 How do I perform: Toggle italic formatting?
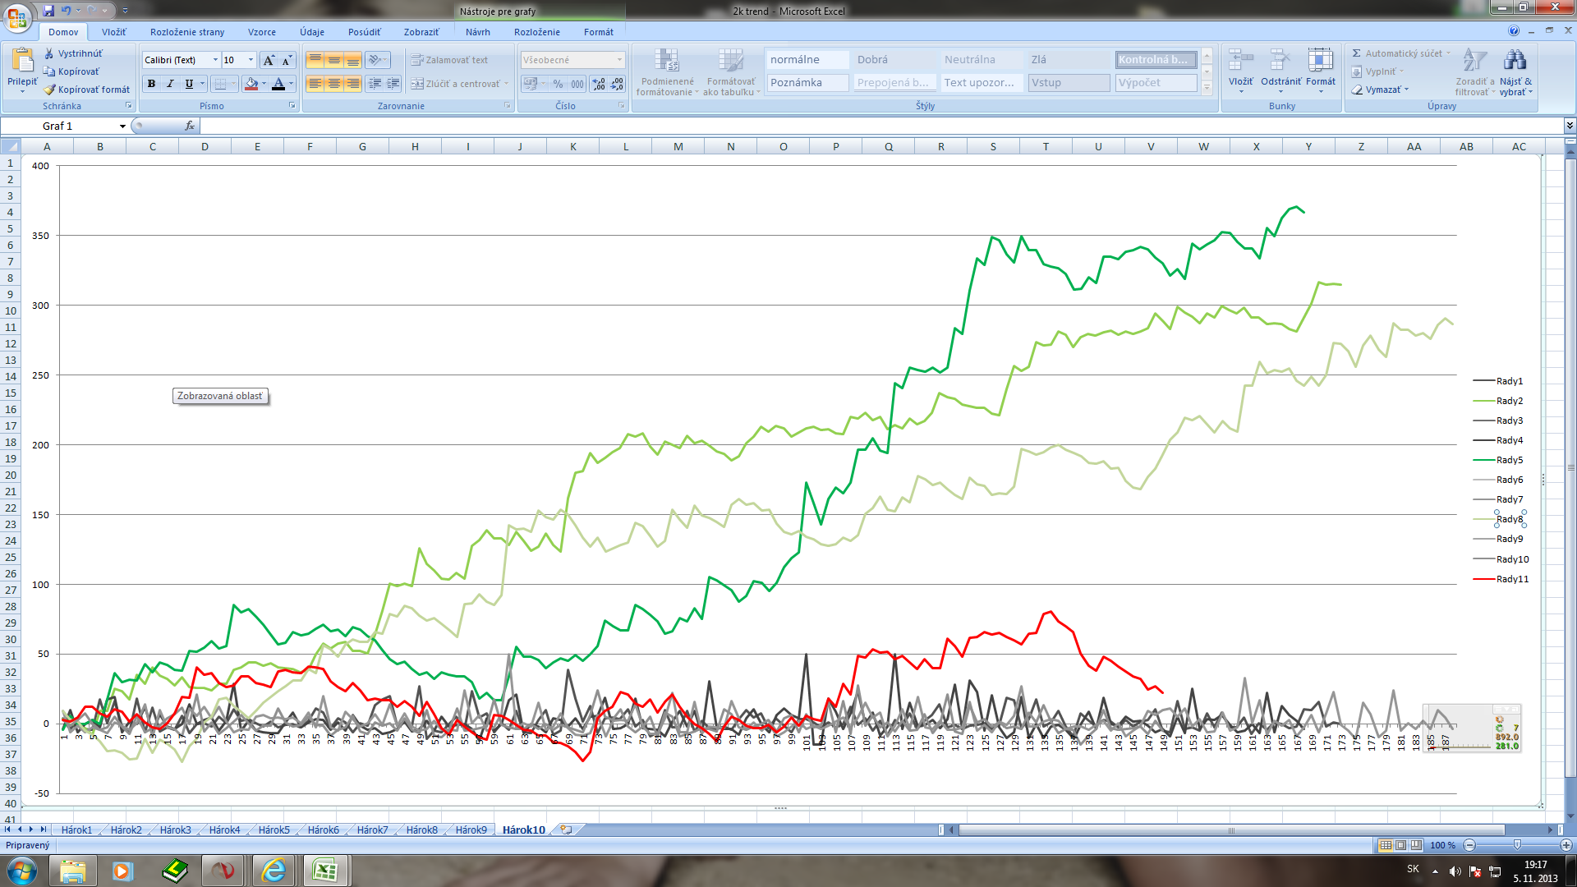pos(170,84)
